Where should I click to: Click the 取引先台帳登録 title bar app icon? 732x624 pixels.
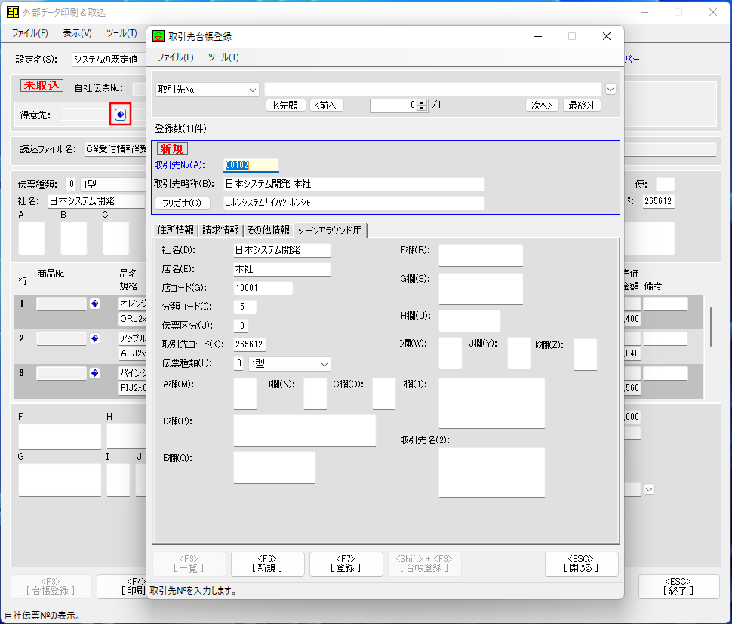click(158, 36)
